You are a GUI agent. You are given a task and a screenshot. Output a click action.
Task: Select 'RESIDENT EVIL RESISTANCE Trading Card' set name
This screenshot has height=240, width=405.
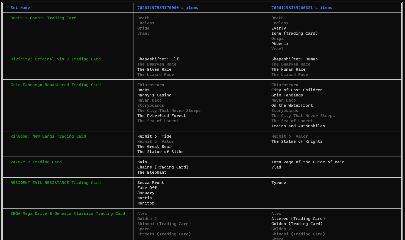click(x=56, y=183)
